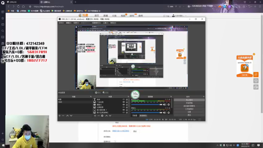Mute the desktop audio speaker icon

165,105
